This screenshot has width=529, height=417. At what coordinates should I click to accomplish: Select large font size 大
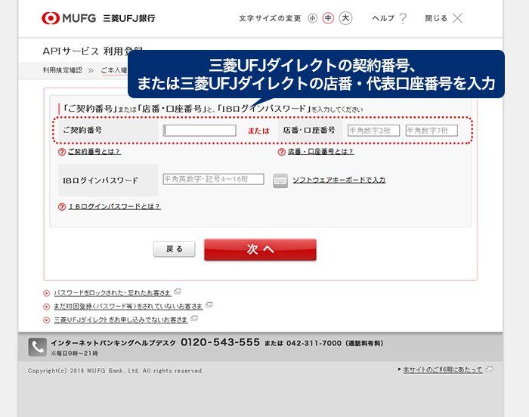pos(345,18)
